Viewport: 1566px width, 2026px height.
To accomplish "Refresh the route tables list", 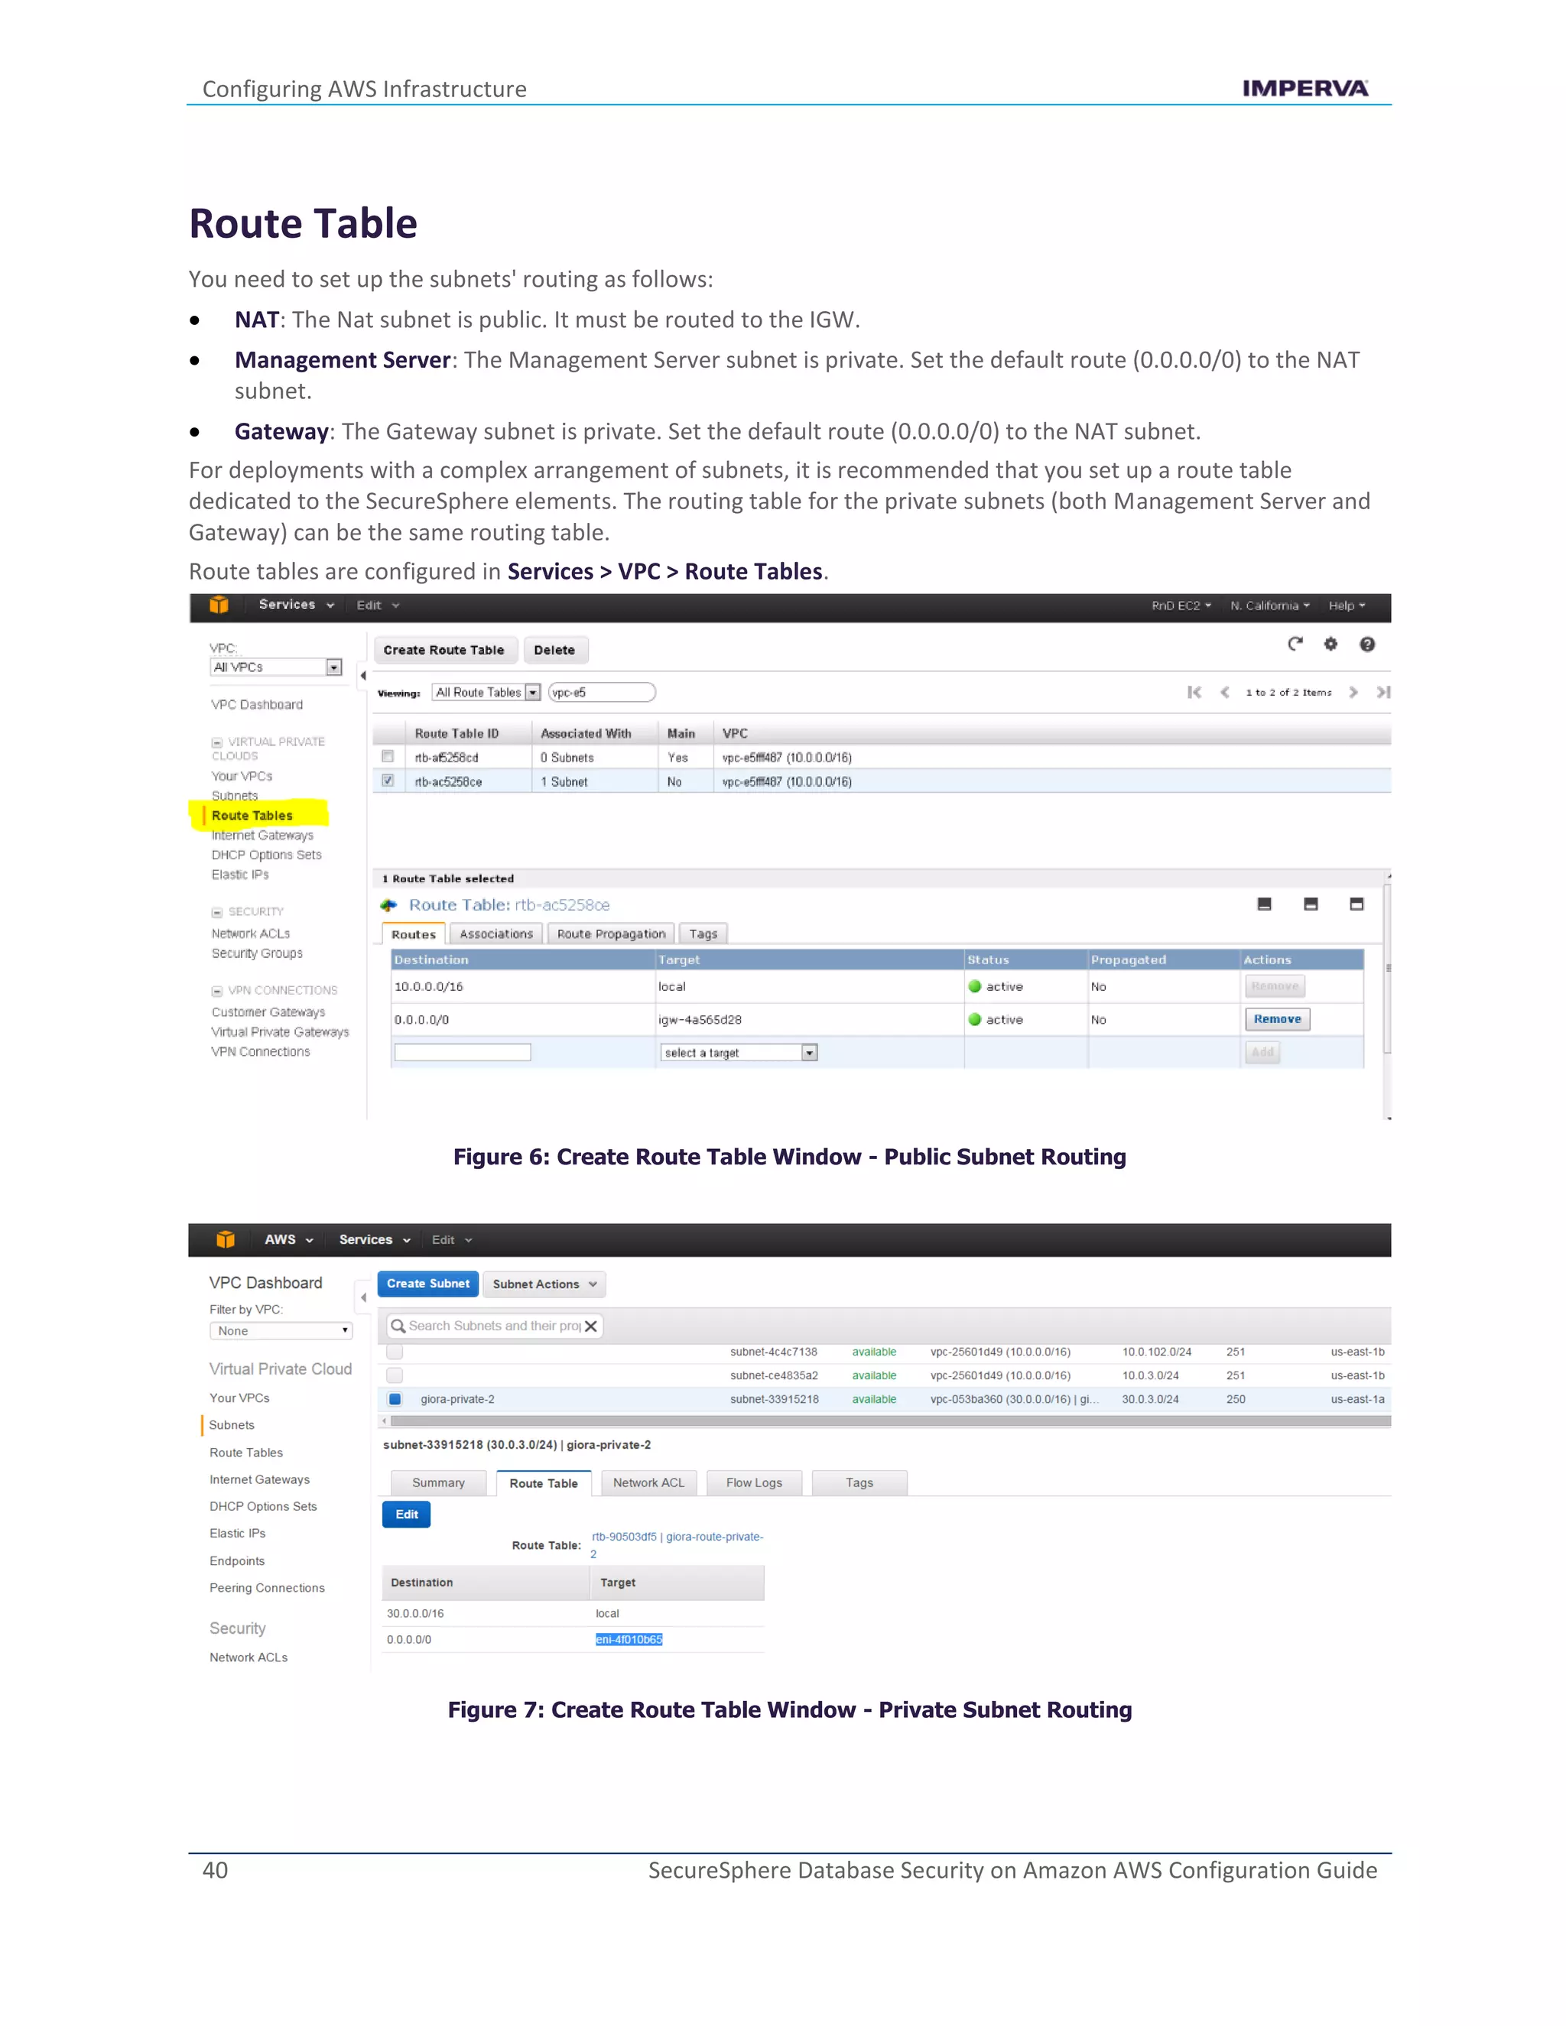I will (1295, 644).
